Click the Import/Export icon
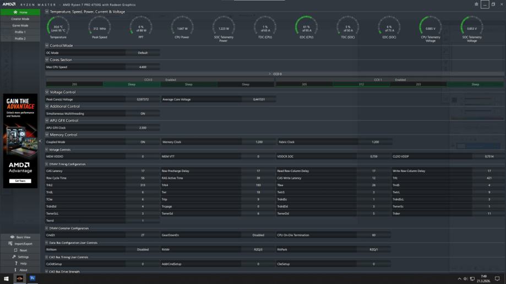This screenshot has width=506, height=284. (x=10, y=244)
